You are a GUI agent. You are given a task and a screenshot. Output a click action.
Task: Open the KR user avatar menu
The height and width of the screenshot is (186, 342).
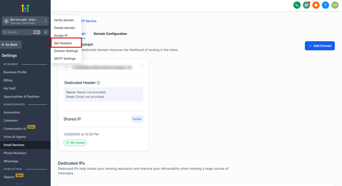tap(335, 5)
